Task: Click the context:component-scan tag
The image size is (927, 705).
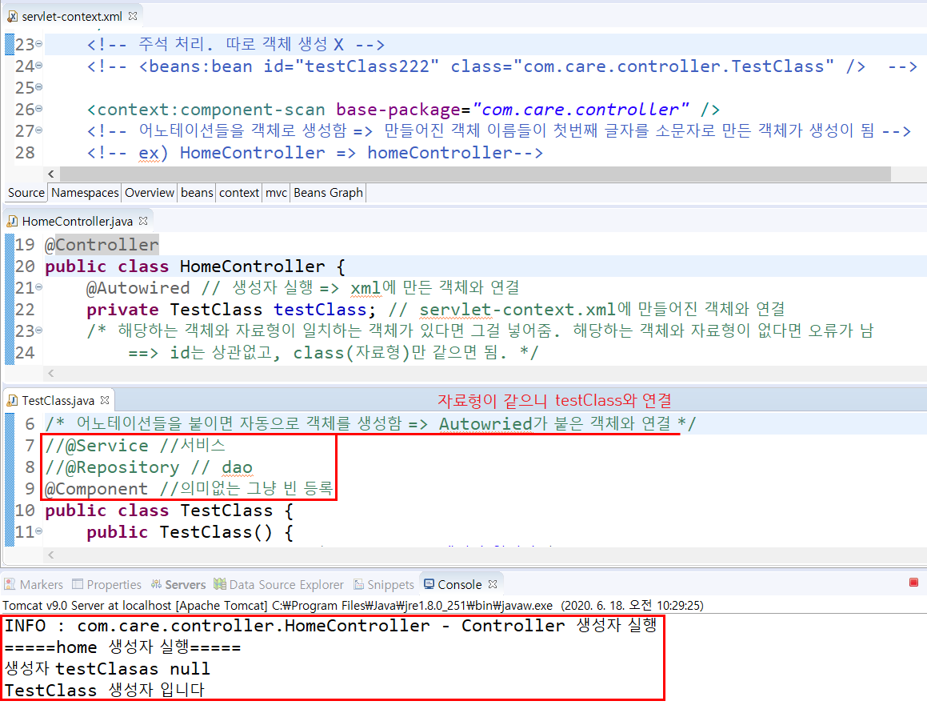Action: pos(206,110)
